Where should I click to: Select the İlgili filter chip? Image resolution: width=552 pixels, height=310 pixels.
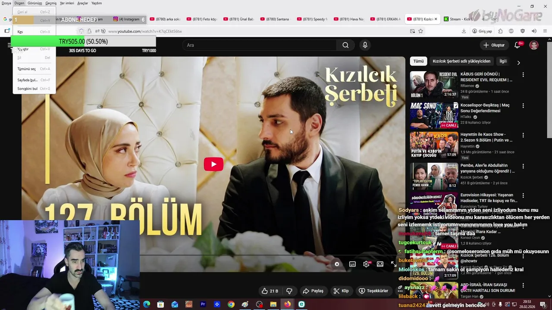tap(503, 61)
